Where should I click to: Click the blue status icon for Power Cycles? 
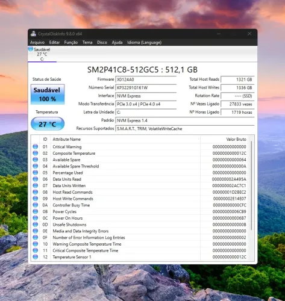point(36,211)
